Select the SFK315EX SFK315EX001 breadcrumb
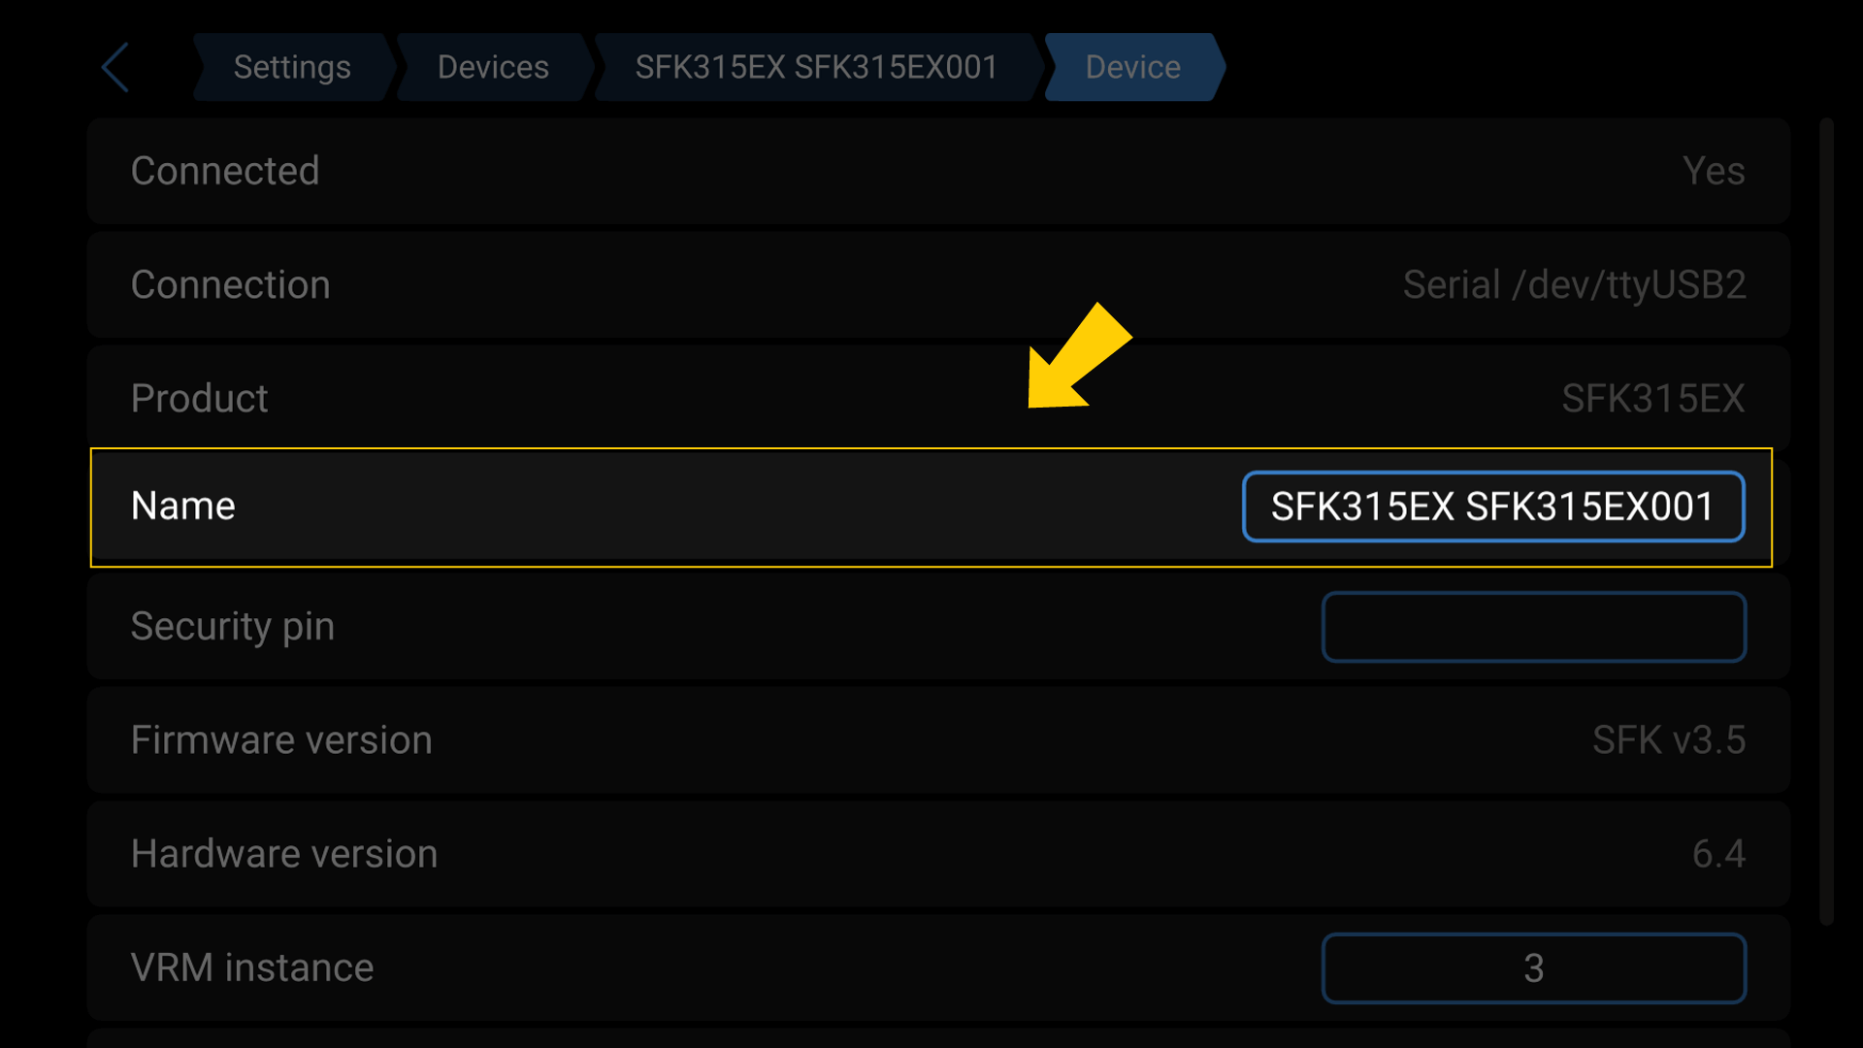This screenshot has height=1048, width=1863. pos(815,66)
